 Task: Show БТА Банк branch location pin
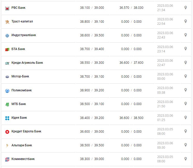pyautogui.click(x=185, y=49)
